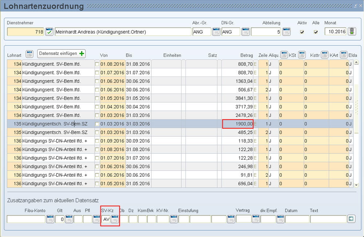Image resolution: width=364 pixels, height=237 pixels.
Task: Click the Meinhardt Andreas name field
Action: tap(123, 32)
